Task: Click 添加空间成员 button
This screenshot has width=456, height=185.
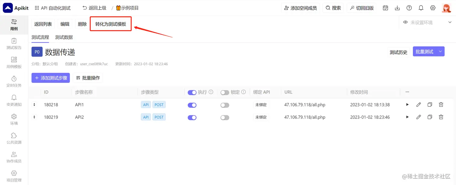Action: 300,8
